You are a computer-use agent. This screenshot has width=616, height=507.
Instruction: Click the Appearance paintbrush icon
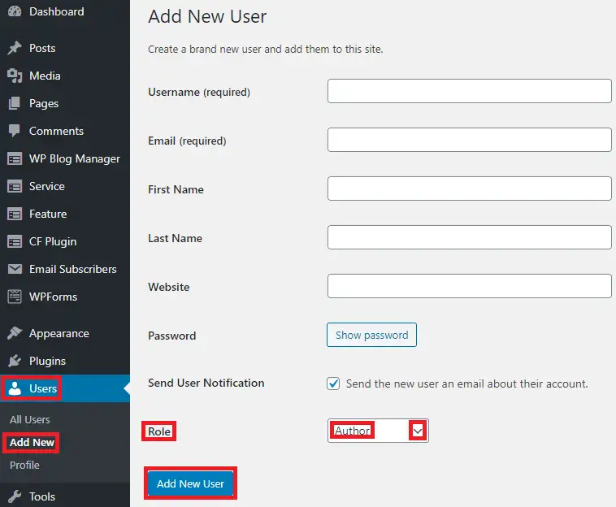click(15, 333)
